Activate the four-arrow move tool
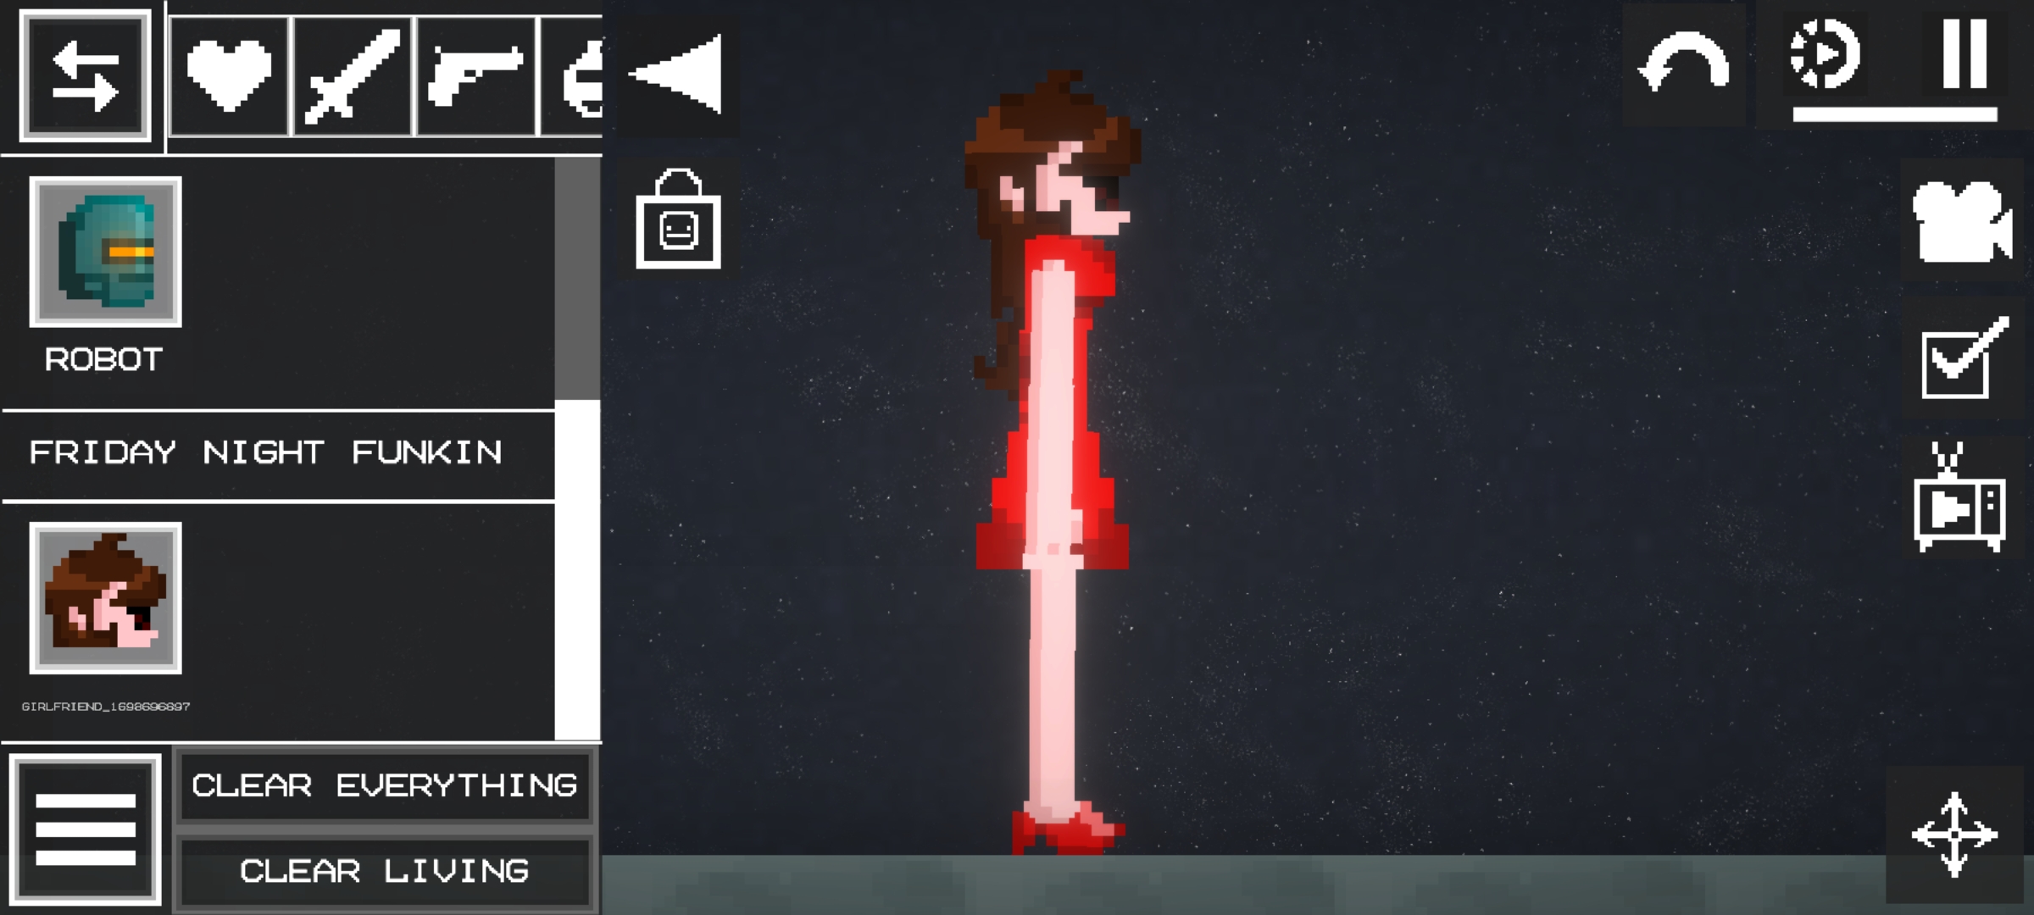The width and height of the screenshot is (2034, 915). 1954,835
